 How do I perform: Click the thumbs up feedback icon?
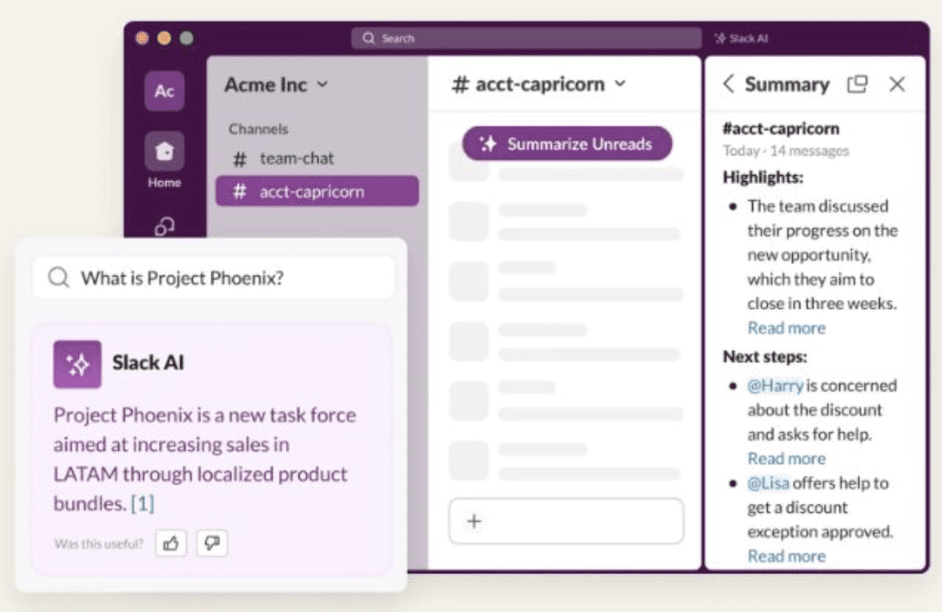pos(172,543)
